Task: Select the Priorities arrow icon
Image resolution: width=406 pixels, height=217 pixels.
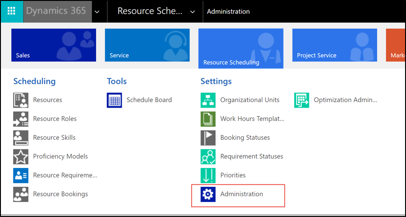Action: pos(208,175)
